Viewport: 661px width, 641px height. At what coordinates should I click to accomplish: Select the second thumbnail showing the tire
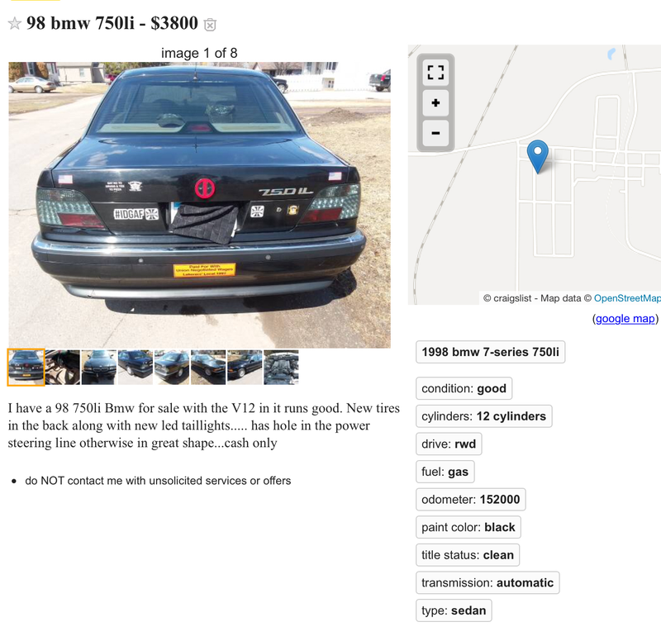[63, 367]
